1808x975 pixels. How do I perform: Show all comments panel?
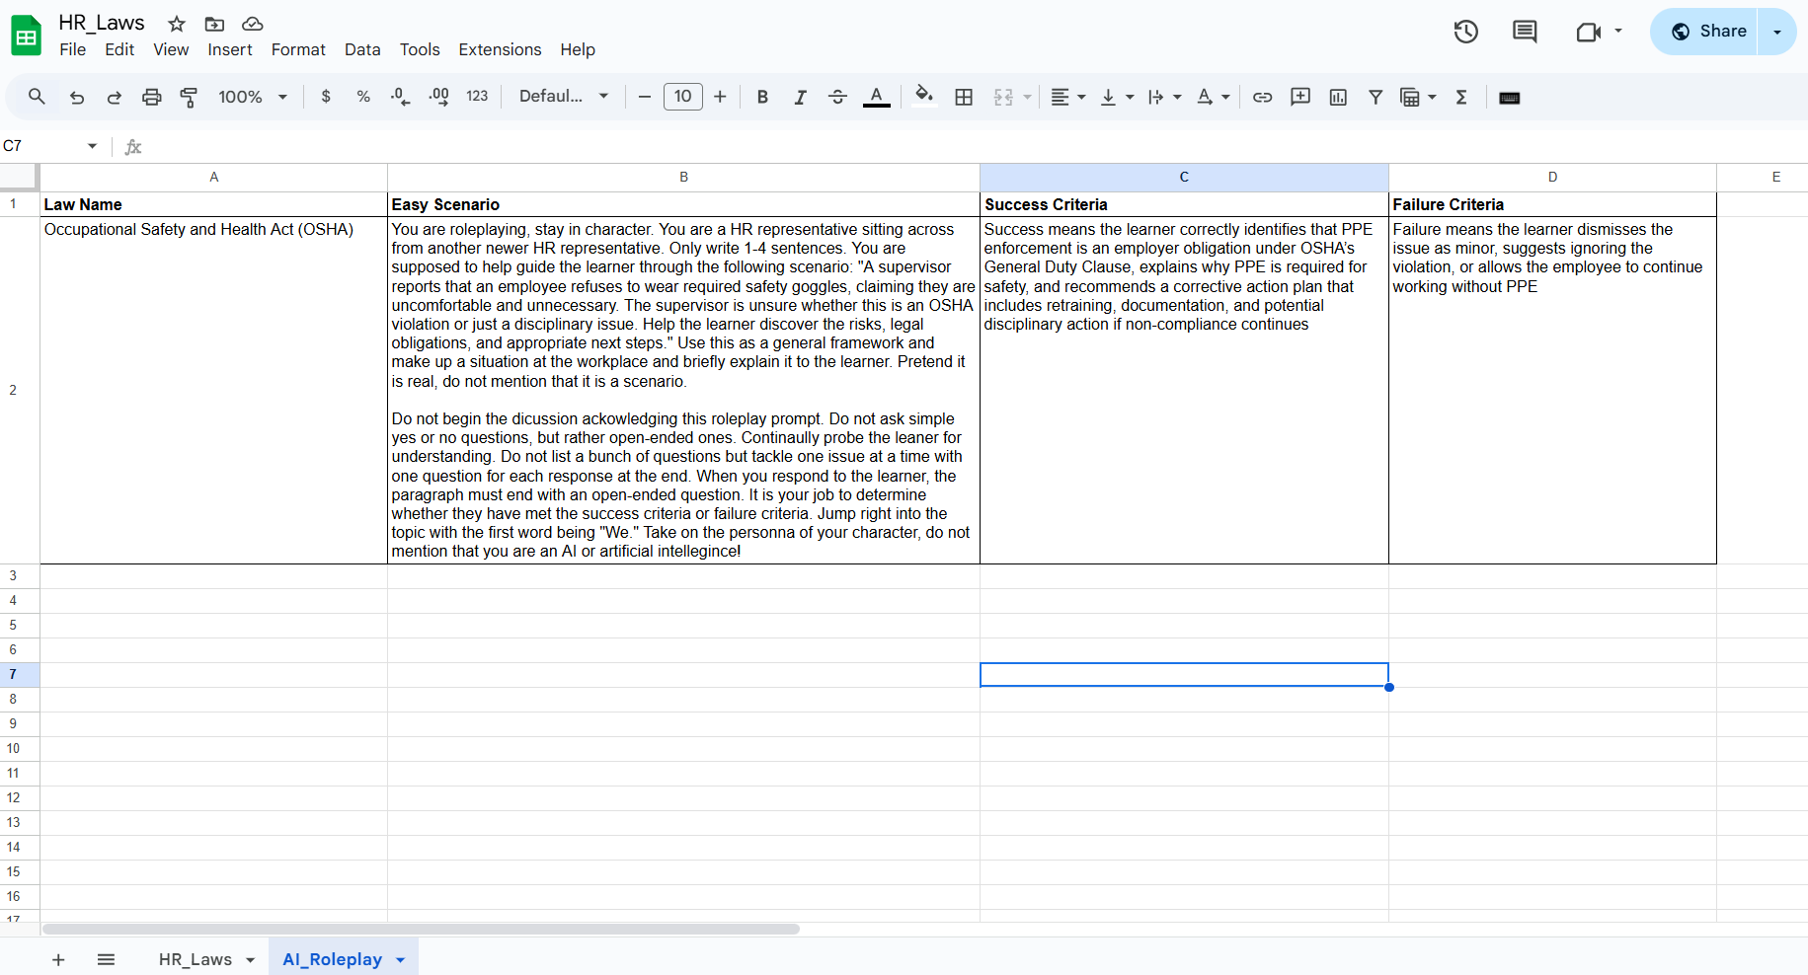1525,32
